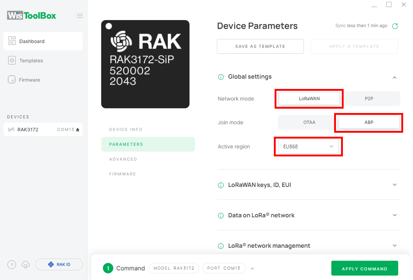Select the RAK3172 device entry
This screenshot has height=280, width=413.
pos(43,129)
